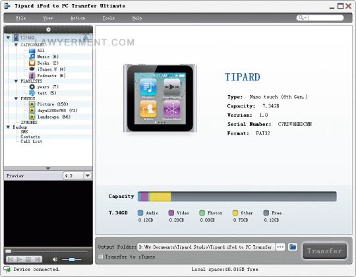Collapse the CATEGORIES tree node
This screenshot has height=277, width=356.
click(x=16, y=45)
